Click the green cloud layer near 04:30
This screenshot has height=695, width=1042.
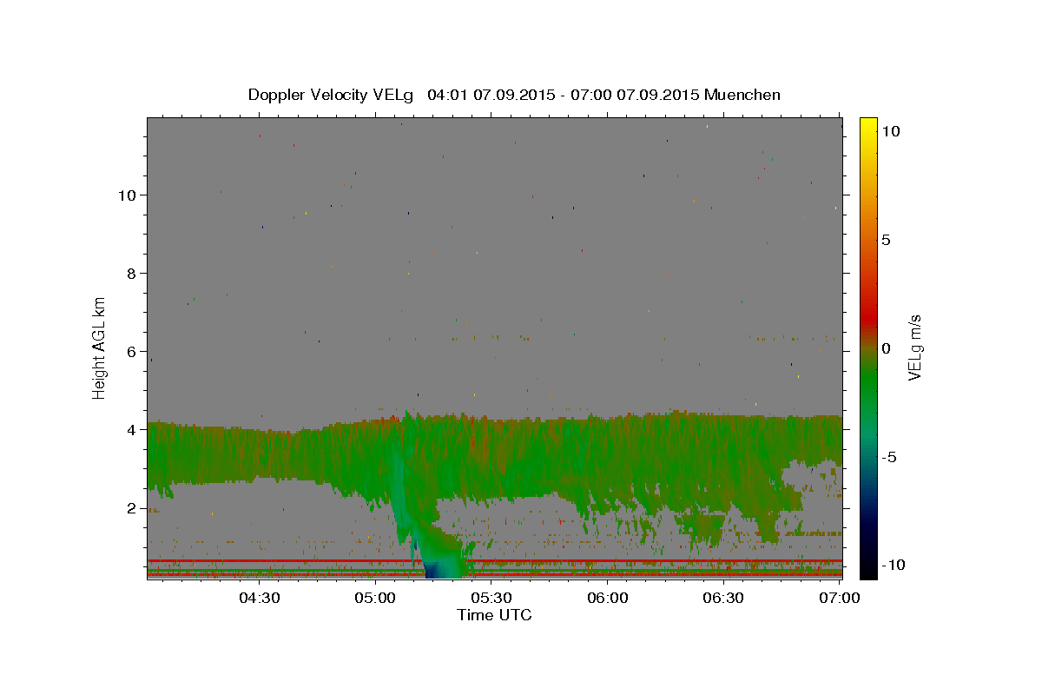pos(259,455)
